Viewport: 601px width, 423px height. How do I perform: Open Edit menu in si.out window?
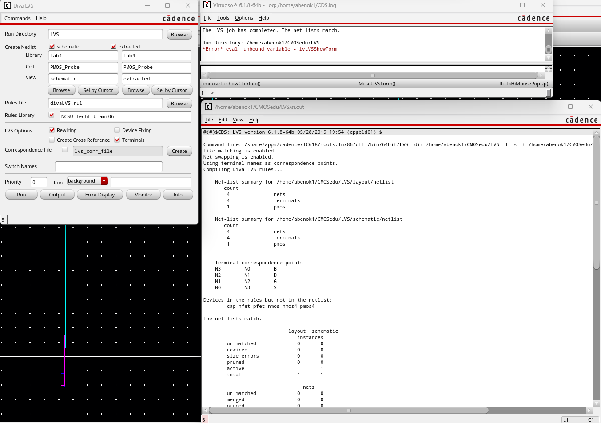[x=223, y=120]
